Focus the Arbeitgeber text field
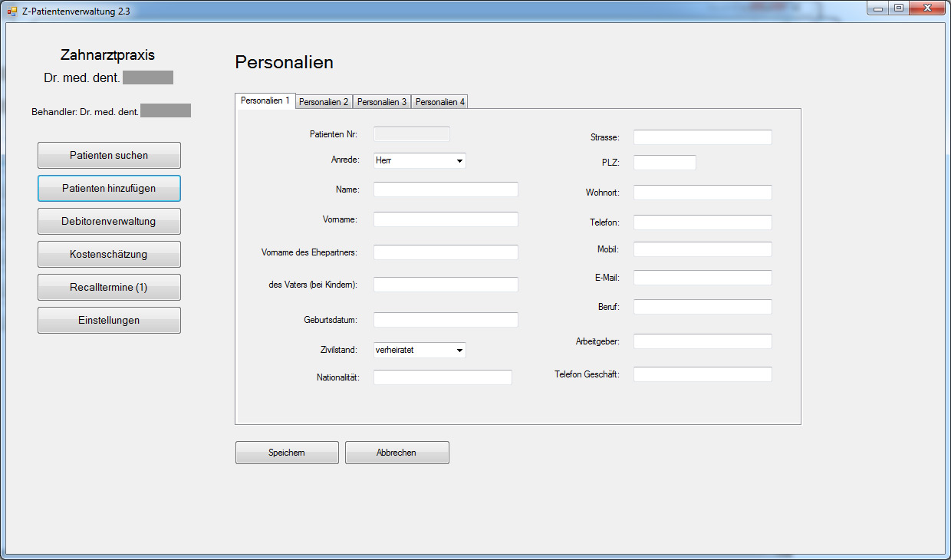Screen dimensions: 951x560 click(x=703, y=341)
